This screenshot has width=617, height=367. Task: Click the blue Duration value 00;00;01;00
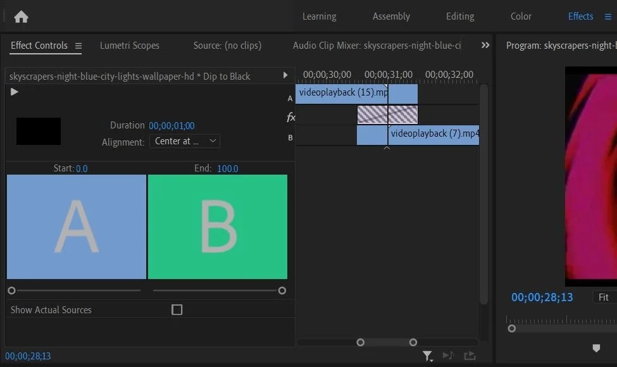pyautogui.click(x=170, y=125)
